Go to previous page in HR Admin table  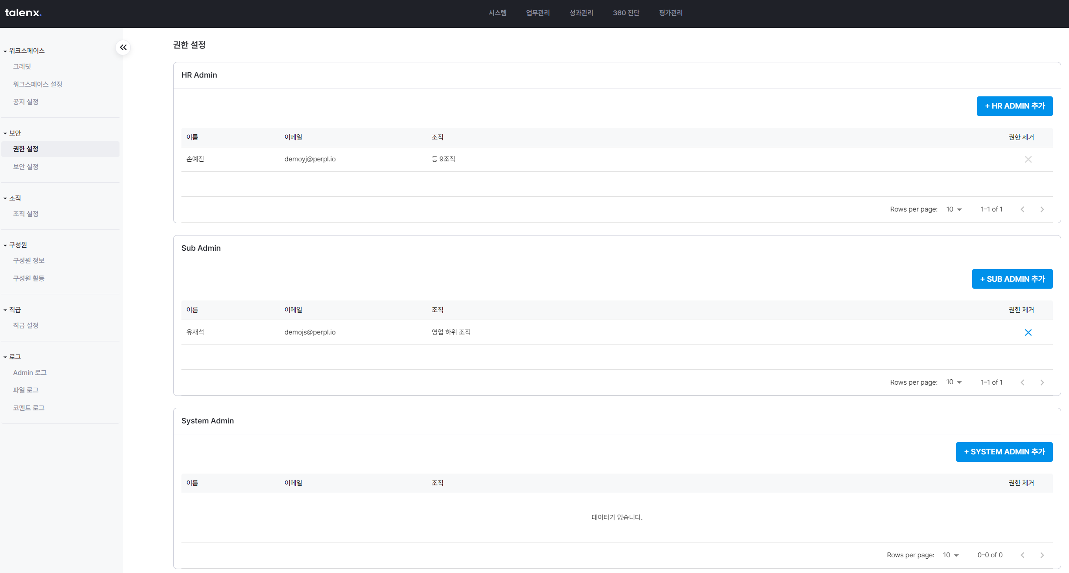(1022, 209)
